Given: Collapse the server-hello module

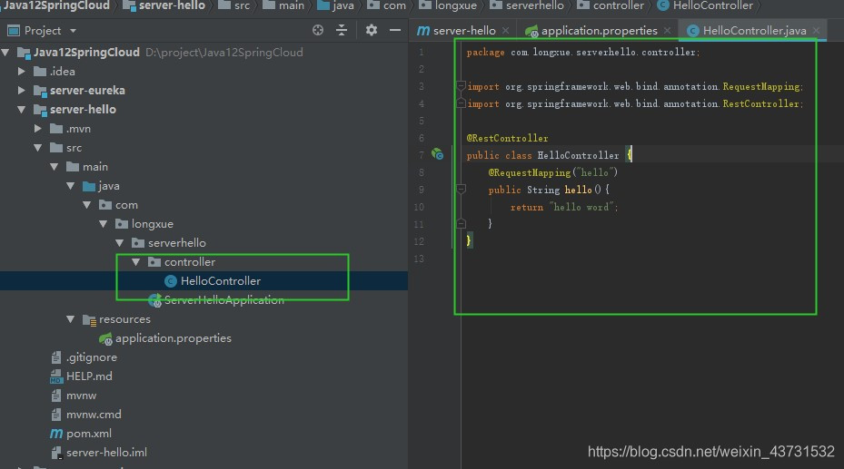Looking at the screenshot, I should click(x=22, y=109).
